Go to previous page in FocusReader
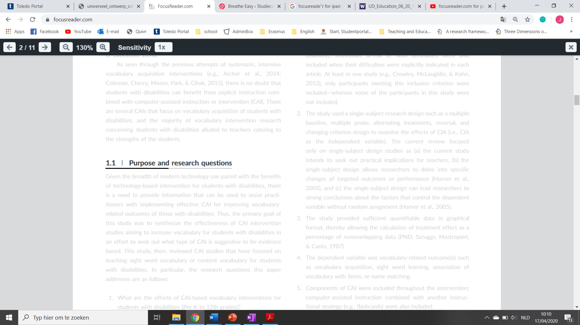The image size is (580, 325). click(9, 47)
